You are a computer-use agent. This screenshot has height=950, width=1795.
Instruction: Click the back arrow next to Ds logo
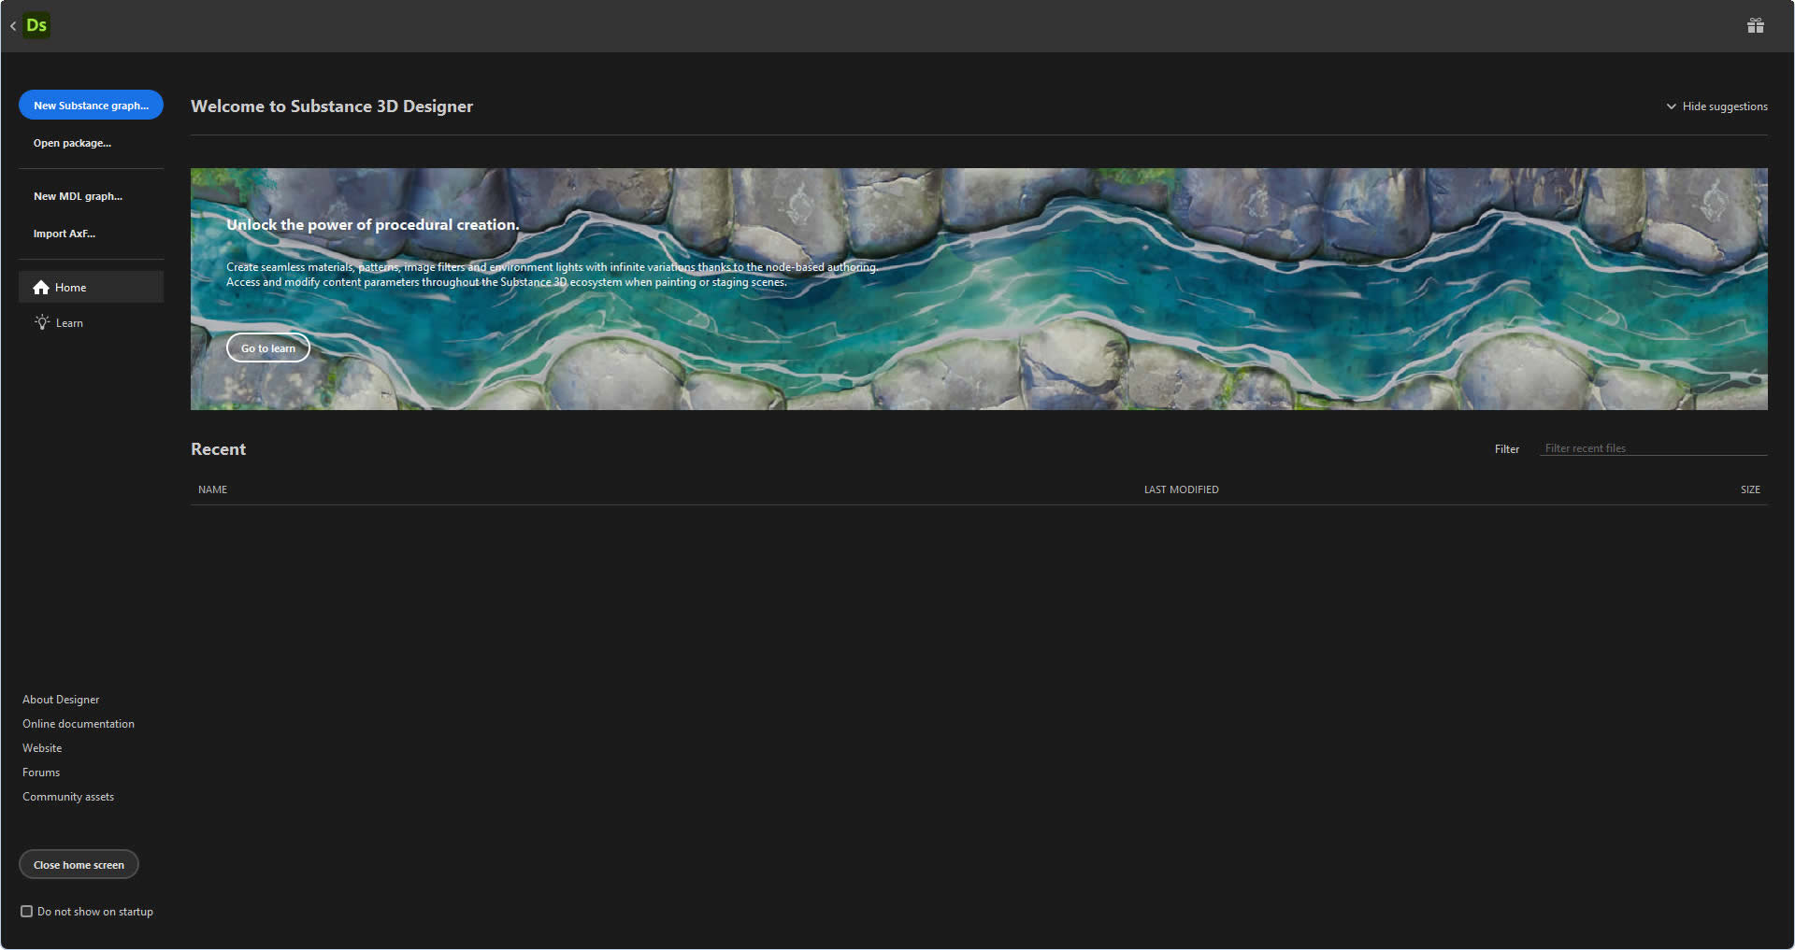click(x=13, y=26)
